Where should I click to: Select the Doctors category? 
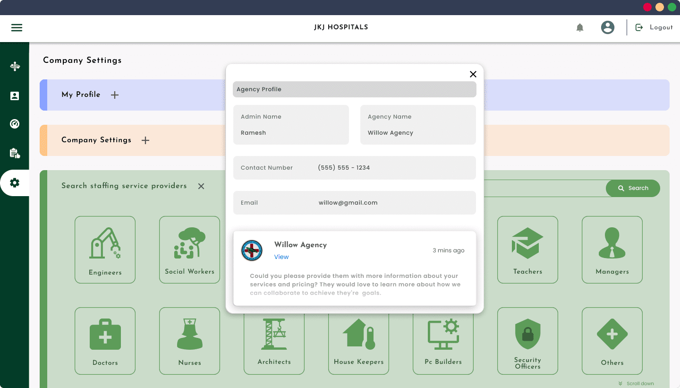point(105,341)
